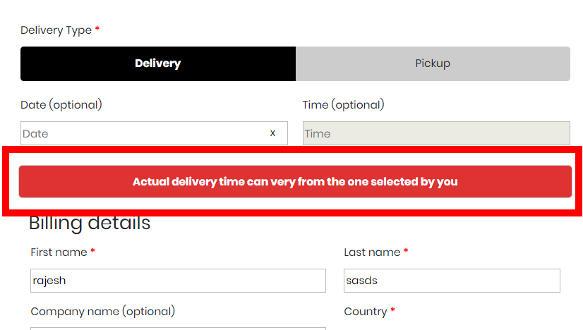The image size is (583, 330).
Task: Click the First name field containing rajesh
Action: click(178, 281)
